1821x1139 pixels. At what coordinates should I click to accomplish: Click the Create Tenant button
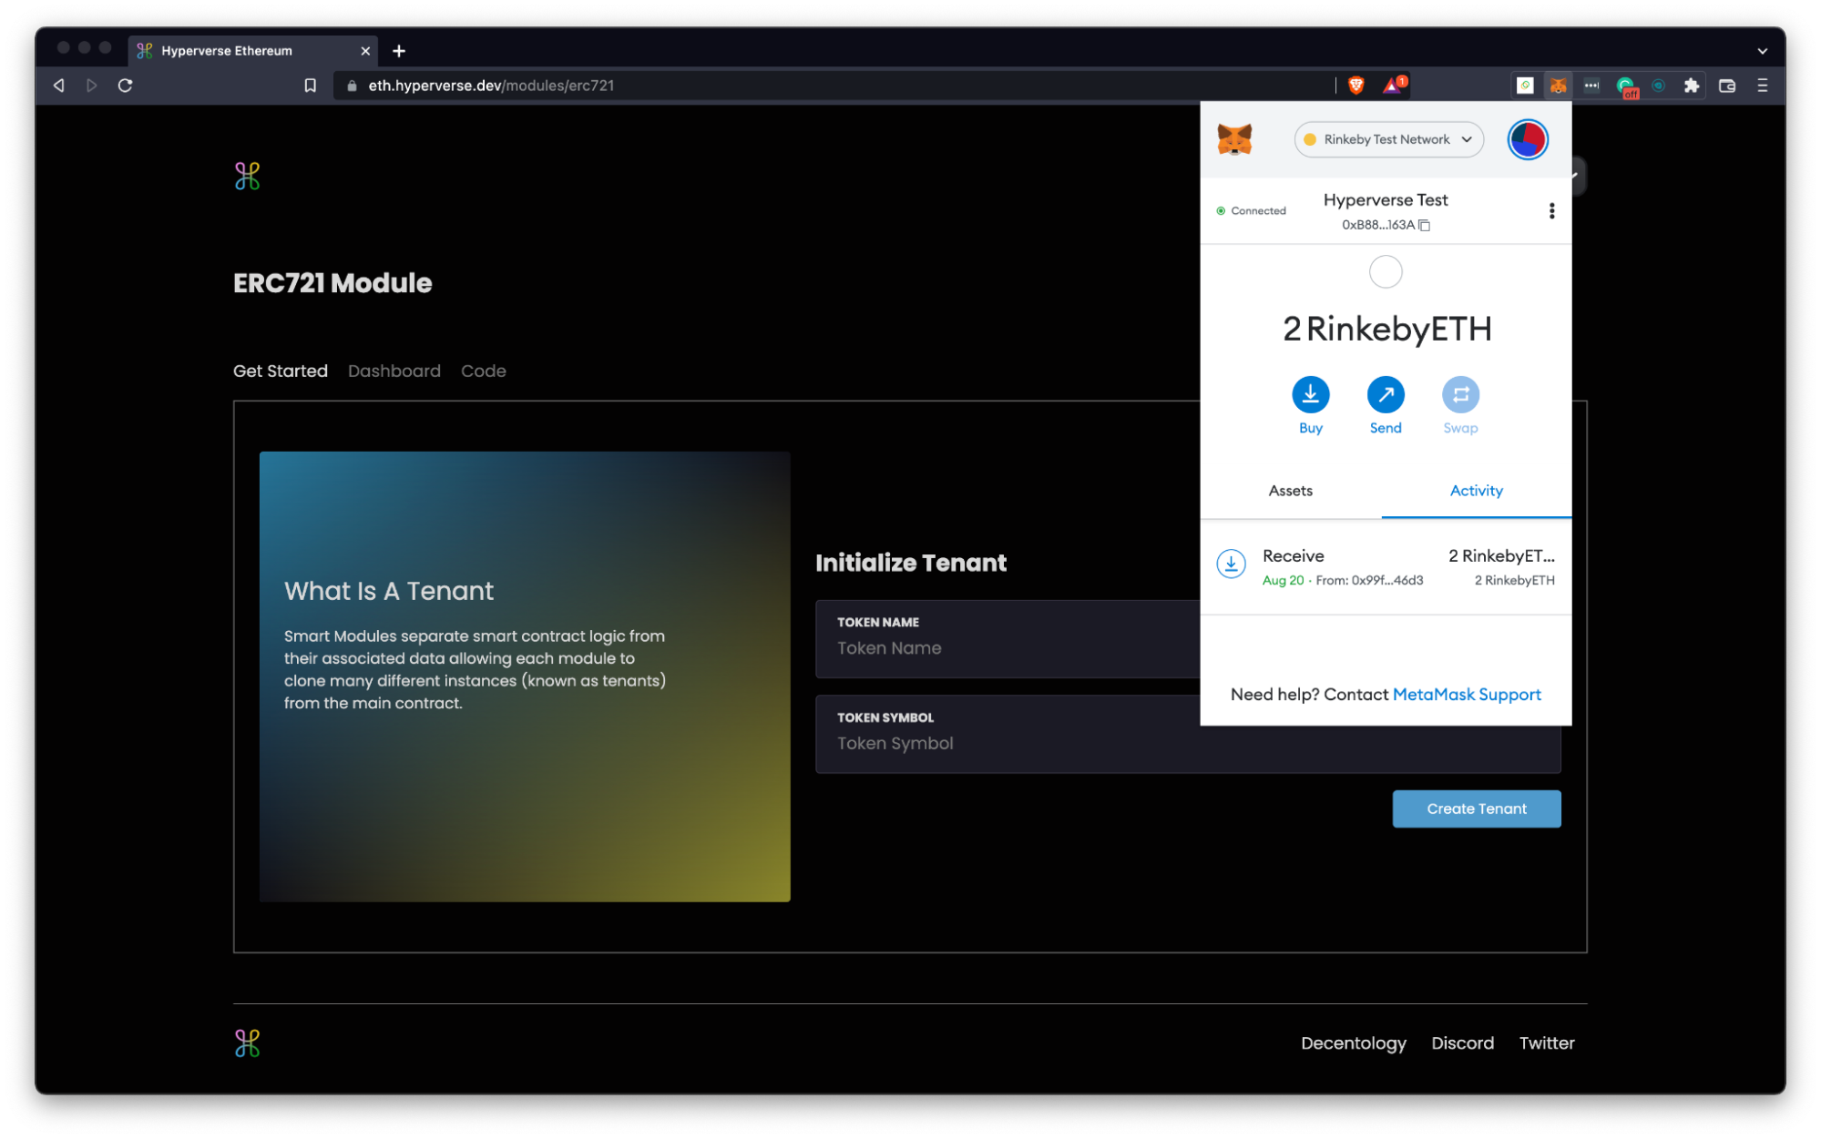click(x=1476, y=808)
